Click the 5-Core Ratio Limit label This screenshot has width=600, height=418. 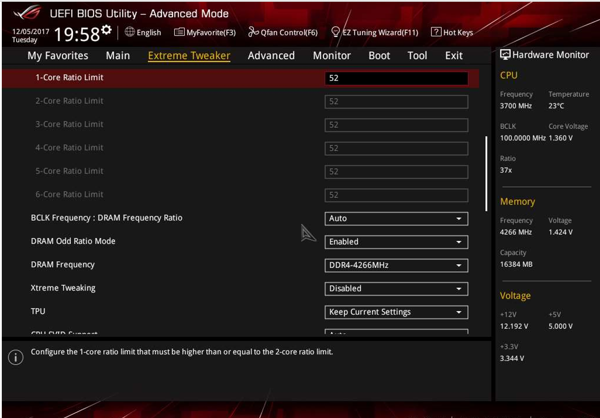tap(69, 171)
